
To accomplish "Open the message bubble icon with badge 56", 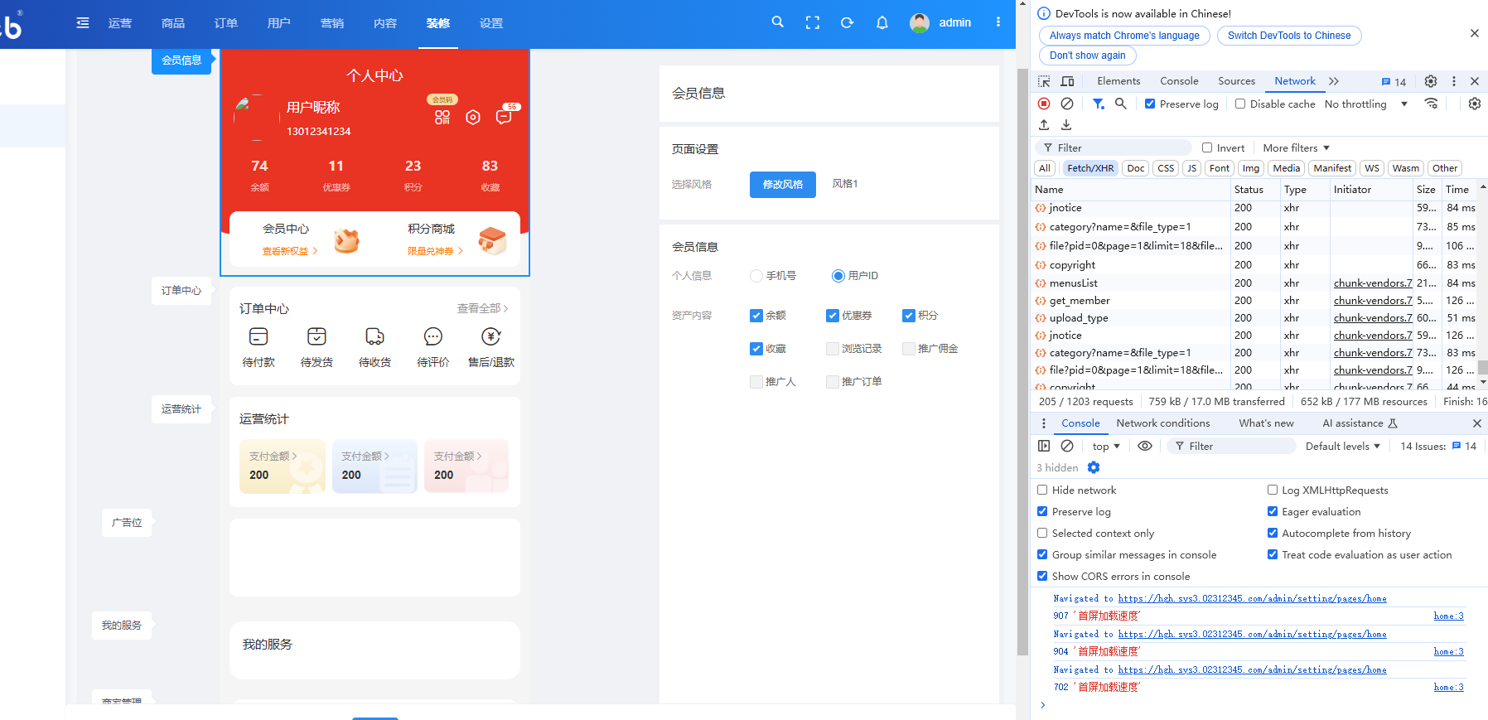I will [x=504, y=117].
